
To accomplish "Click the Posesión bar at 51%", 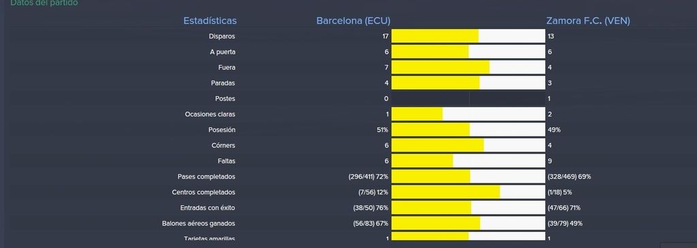I will coord(431,130).
